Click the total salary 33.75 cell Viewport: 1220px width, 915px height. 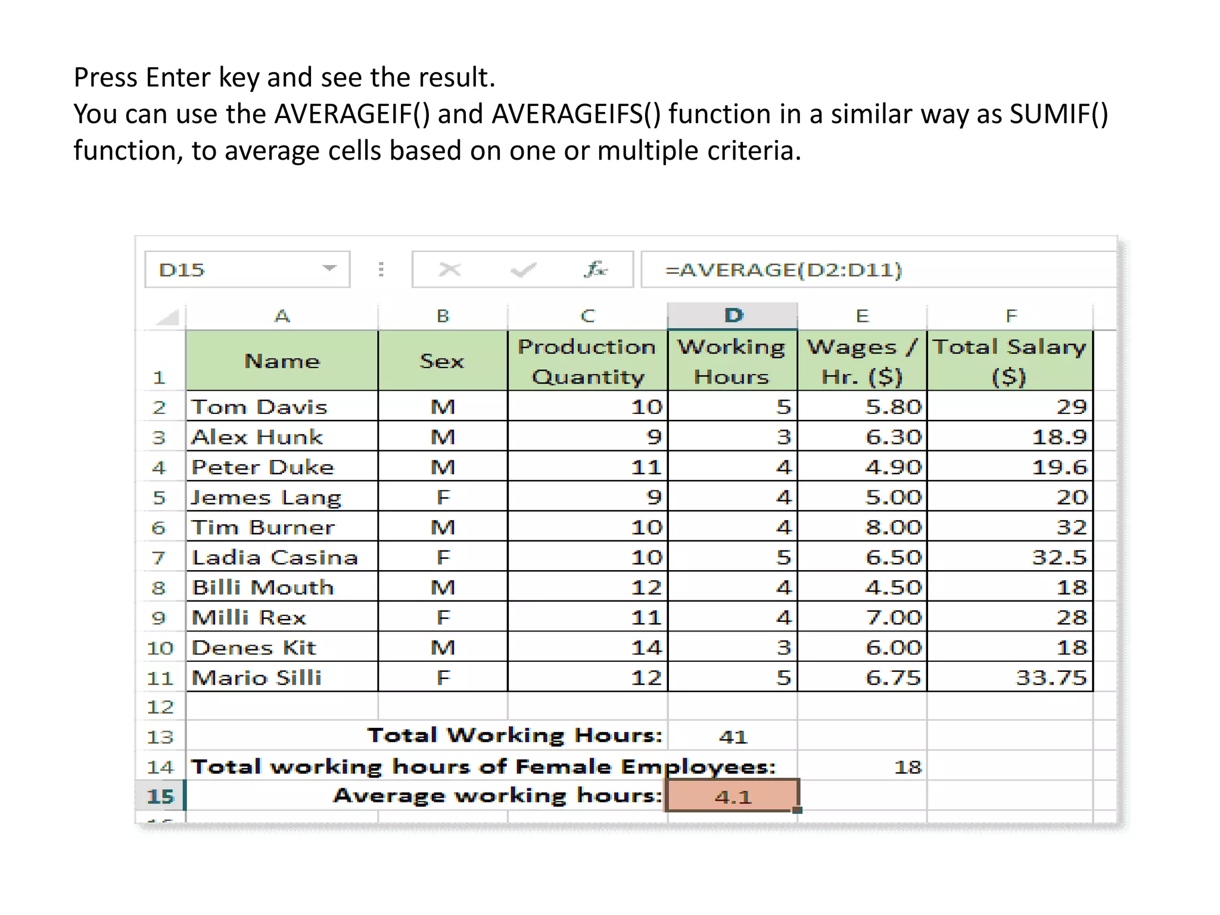click(1010, 677)
